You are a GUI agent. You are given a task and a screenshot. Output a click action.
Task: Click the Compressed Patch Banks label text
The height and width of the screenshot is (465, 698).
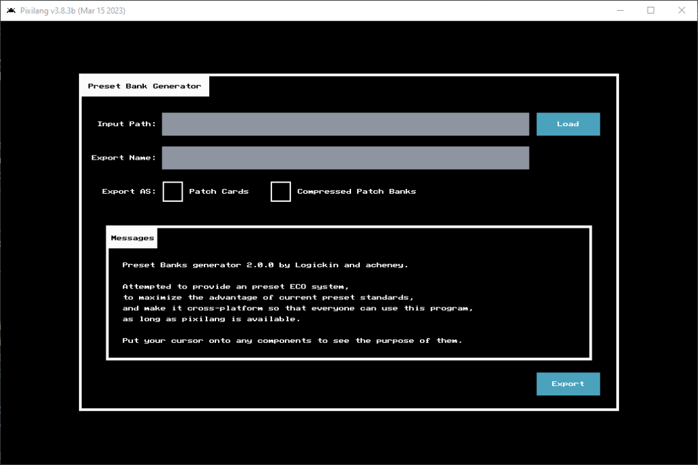point(356,192)
